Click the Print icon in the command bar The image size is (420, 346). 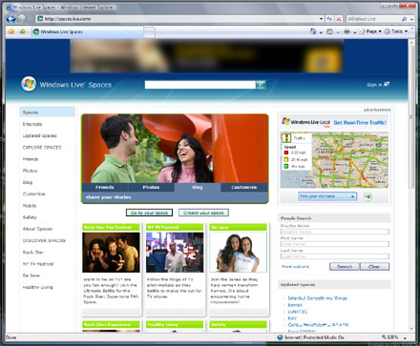tap(346, 31)
